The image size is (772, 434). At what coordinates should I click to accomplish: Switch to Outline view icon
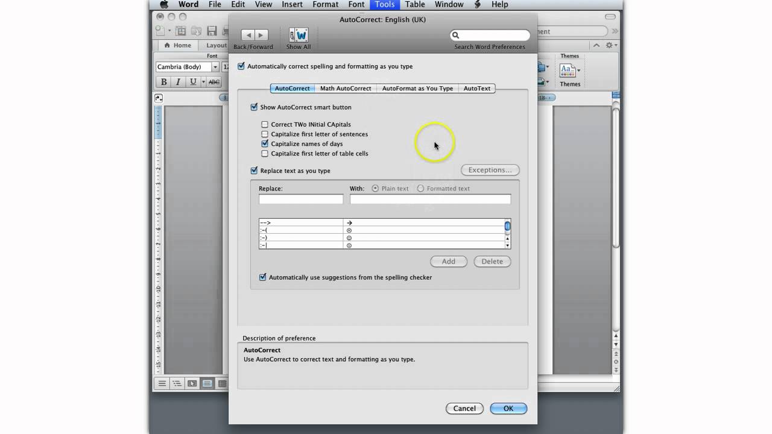(x=177, y=383)
